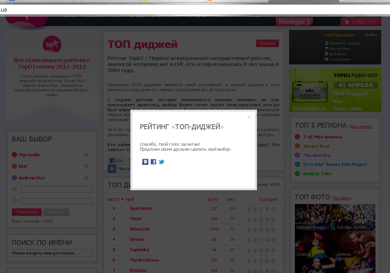Click the Голосовать vote button
This screenshot has width=390, height=273.
point(27,212)
